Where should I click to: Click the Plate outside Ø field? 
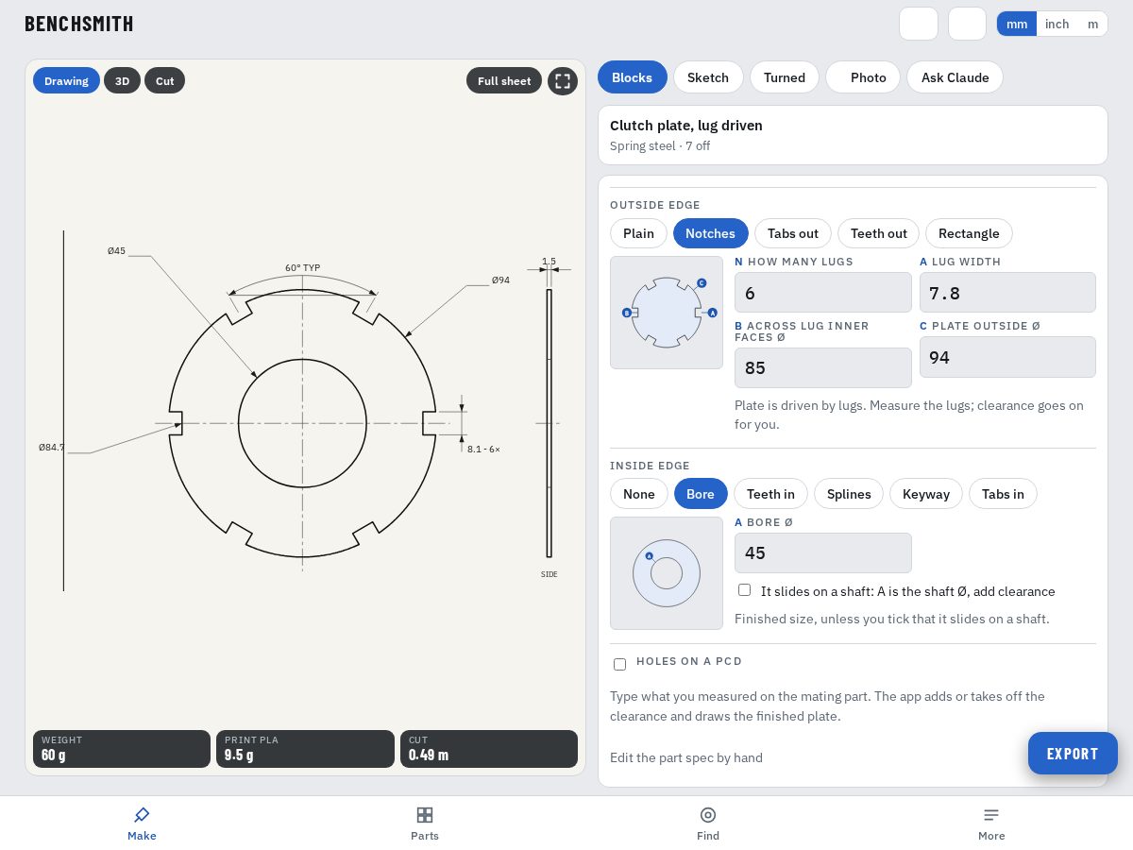pyautogui.click(x=1007, y=357)
